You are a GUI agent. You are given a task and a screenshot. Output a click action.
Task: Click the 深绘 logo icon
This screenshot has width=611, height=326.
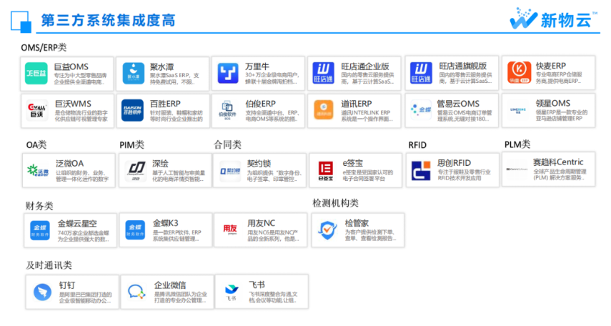click(x=136, y=170)
